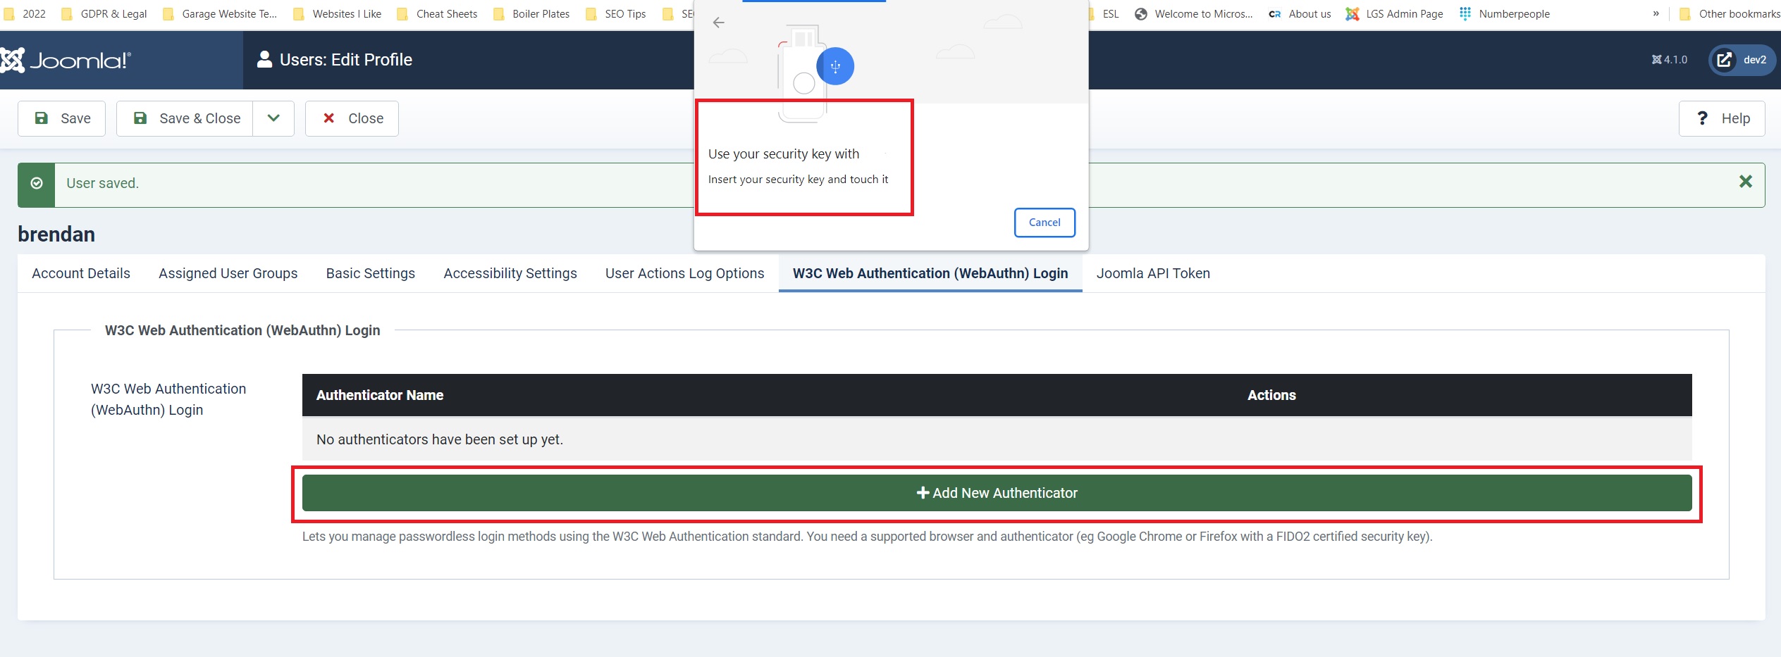
Task: Click the Users: Edit Profile title
Action: [x=346, y=60]
